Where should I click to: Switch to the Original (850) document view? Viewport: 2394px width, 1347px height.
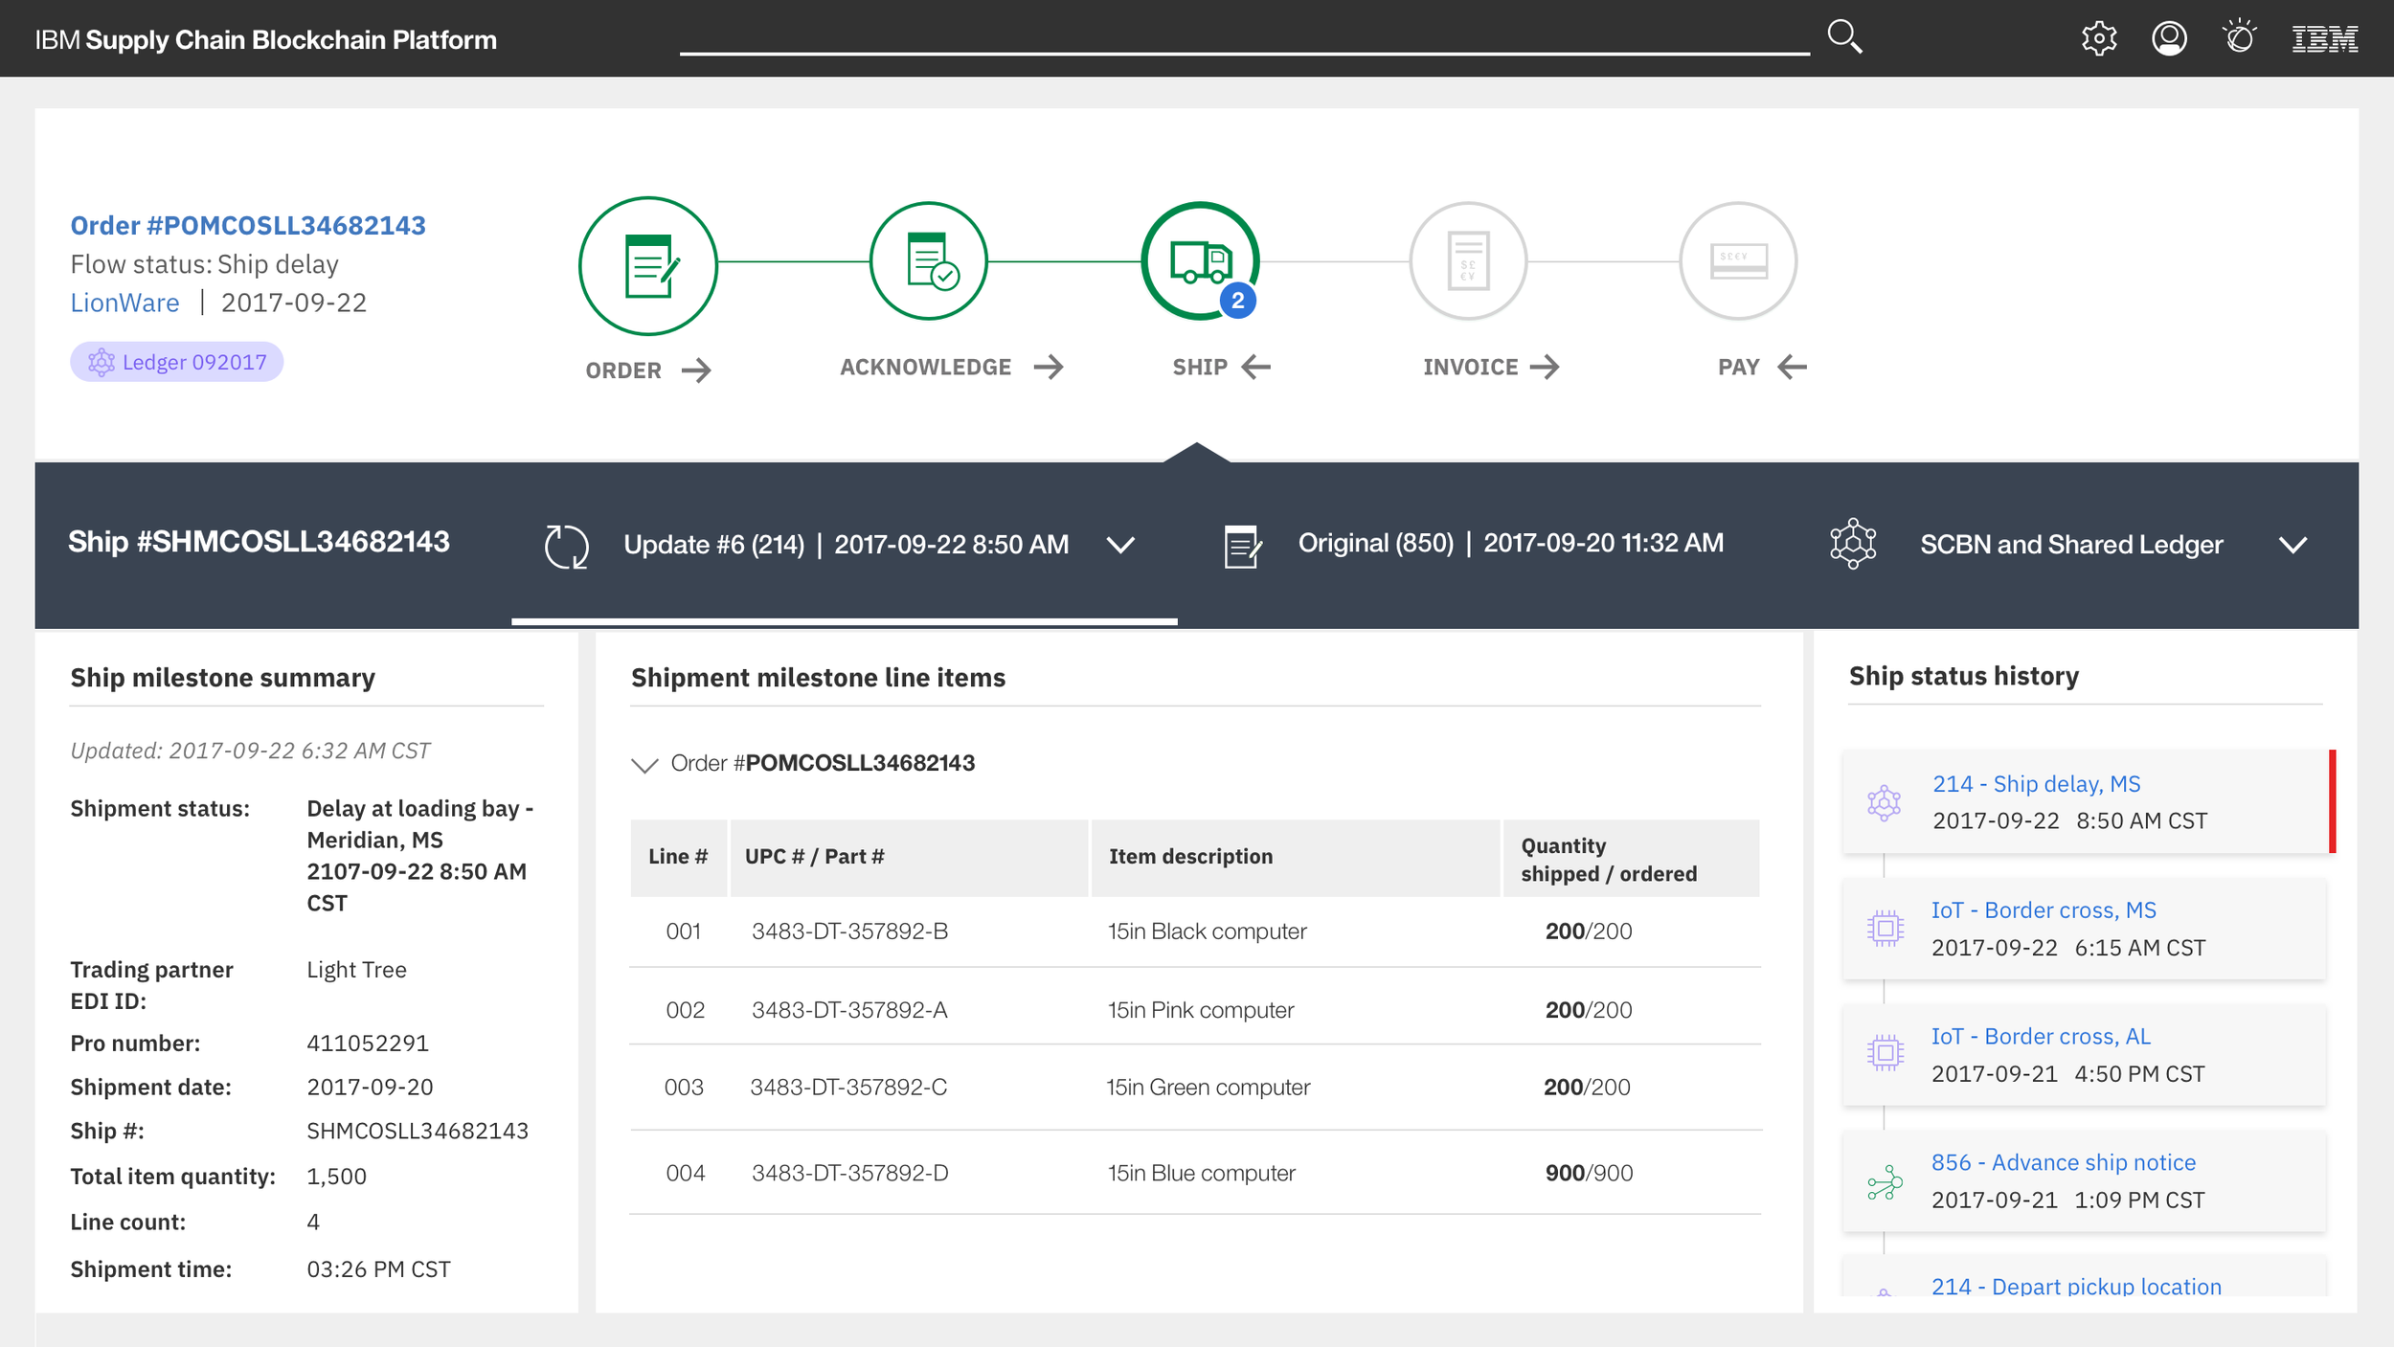[x=1509, y=543]
